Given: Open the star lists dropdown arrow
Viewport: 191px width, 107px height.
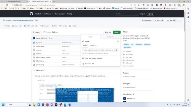Looking at the screenshot, I should 179,21.
